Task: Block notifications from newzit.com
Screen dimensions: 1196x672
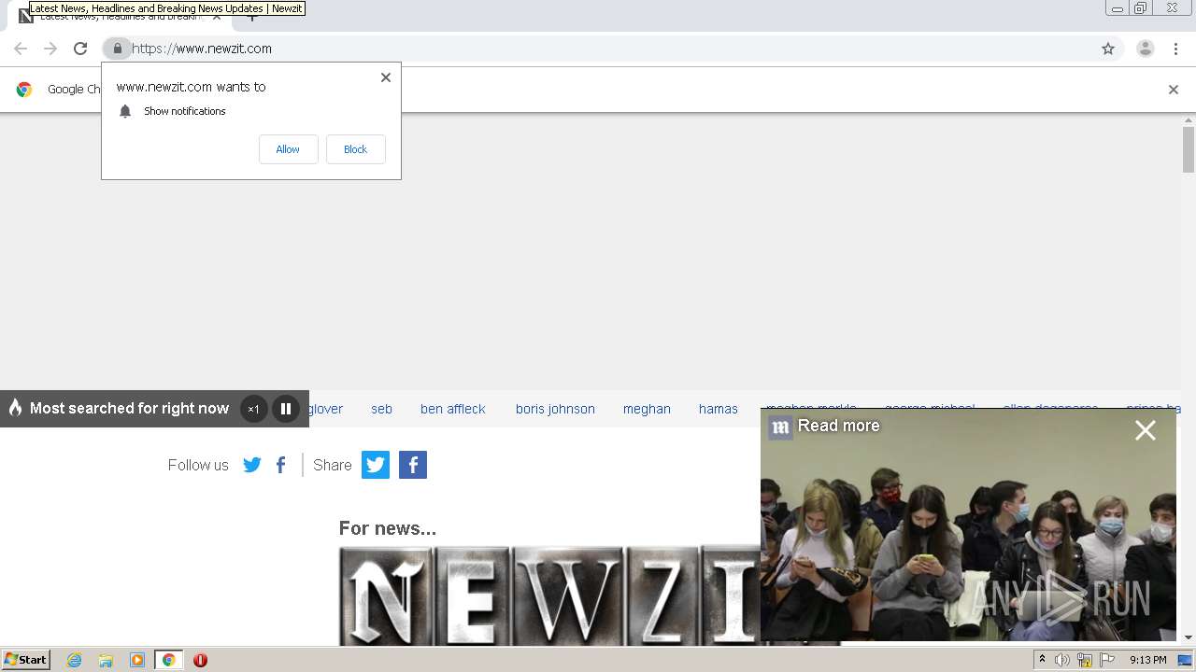Action: point(355,149)
